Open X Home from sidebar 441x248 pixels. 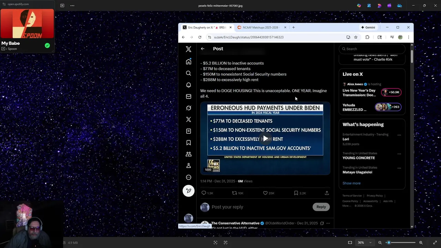(188, 62)
